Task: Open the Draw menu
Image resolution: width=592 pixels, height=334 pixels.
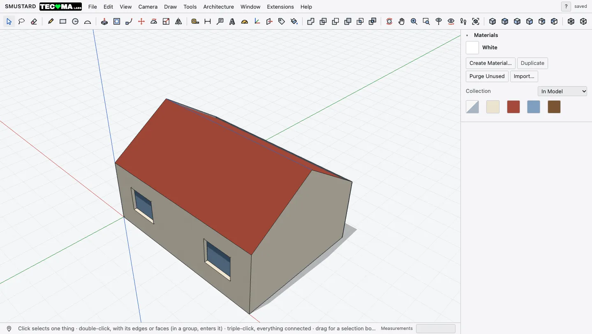Action: point(170,7)
